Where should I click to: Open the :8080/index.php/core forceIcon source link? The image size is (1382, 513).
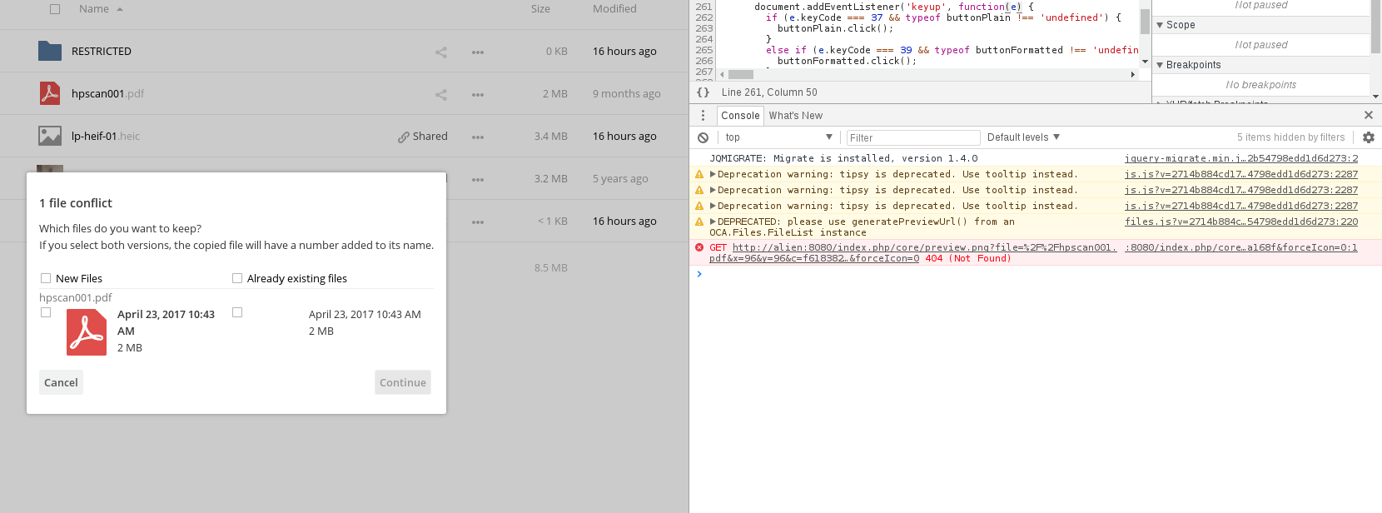tap(1240, 247)
